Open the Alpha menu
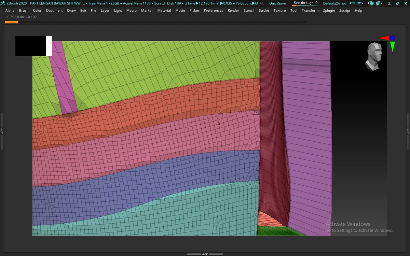410x256 pixels. [10, 11]
